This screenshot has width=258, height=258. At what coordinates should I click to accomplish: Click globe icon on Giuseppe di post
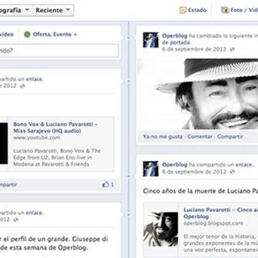(x=15, y=220)
